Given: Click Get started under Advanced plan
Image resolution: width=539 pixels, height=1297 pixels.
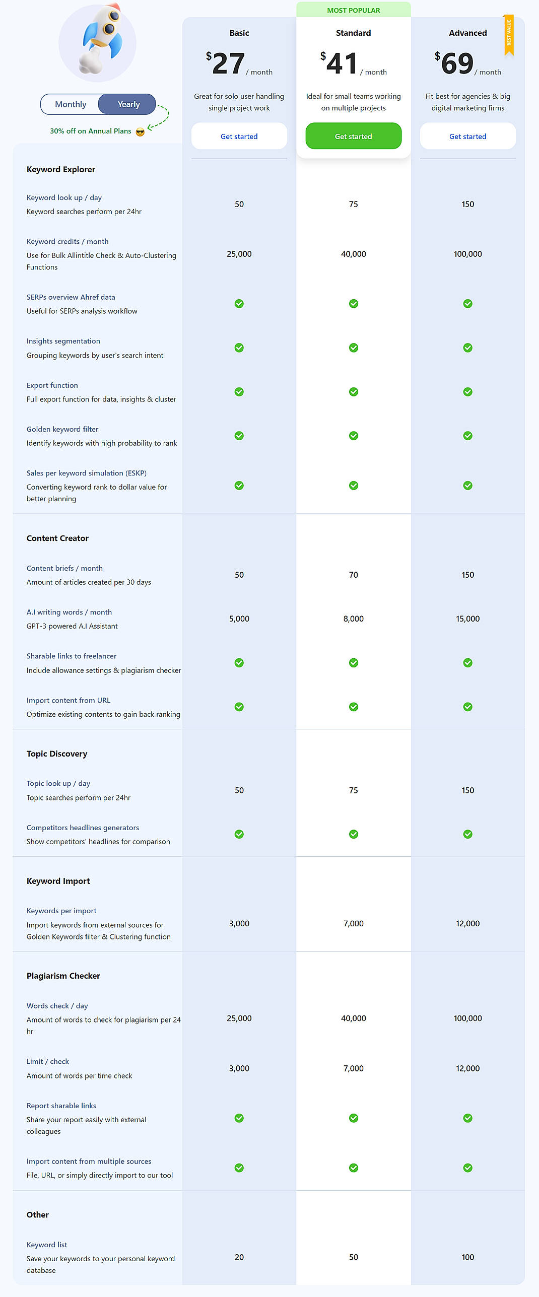Looking at the screenshot, I should click(x=467, y=136).
